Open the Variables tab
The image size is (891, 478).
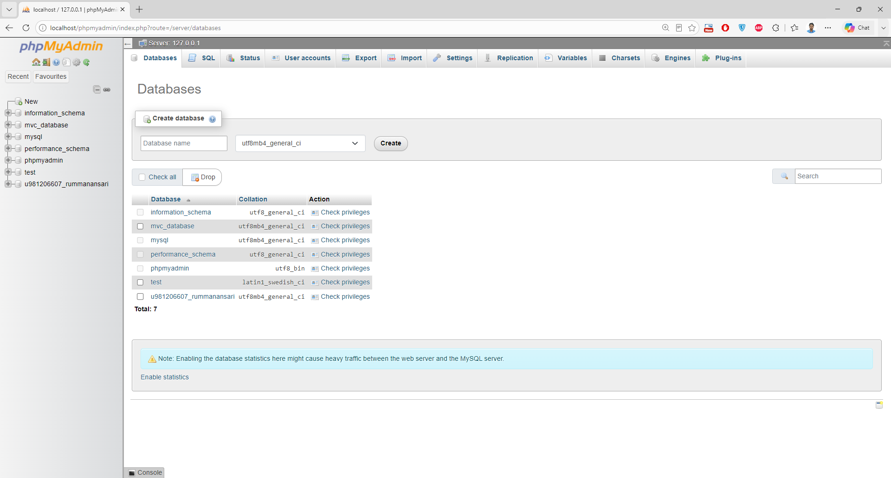pyautogui.click(x=566, y=58)
